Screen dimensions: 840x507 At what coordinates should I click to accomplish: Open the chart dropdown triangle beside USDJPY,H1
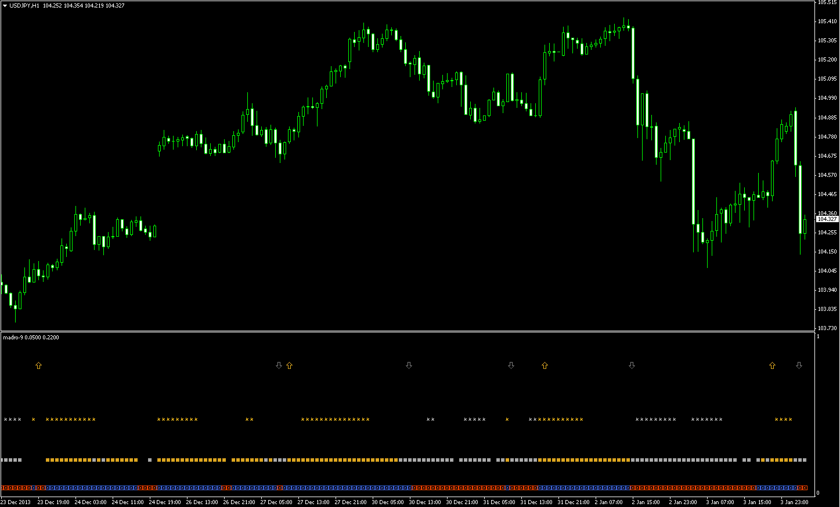[x=5, y=6]
